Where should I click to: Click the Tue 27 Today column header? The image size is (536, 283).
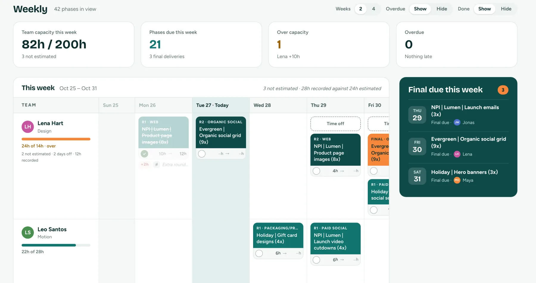(x=221, y=105)
